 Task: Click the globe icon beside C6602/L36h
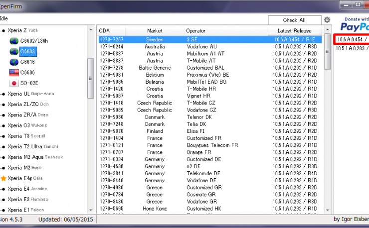coord(14,41)
